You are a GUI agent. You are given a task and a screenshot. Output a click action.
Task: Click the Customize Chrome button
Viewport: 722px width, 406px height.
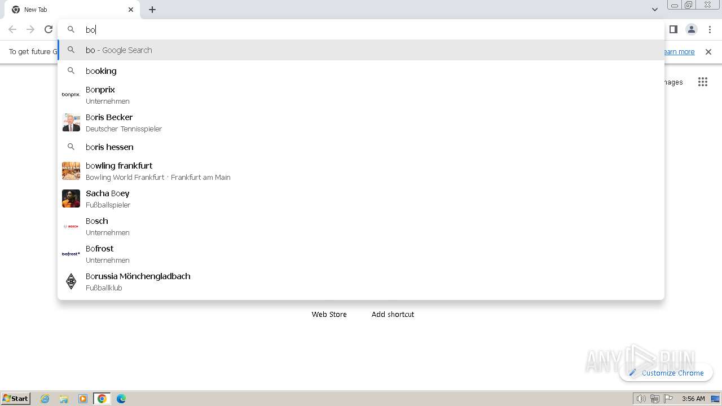coord(666,373)
